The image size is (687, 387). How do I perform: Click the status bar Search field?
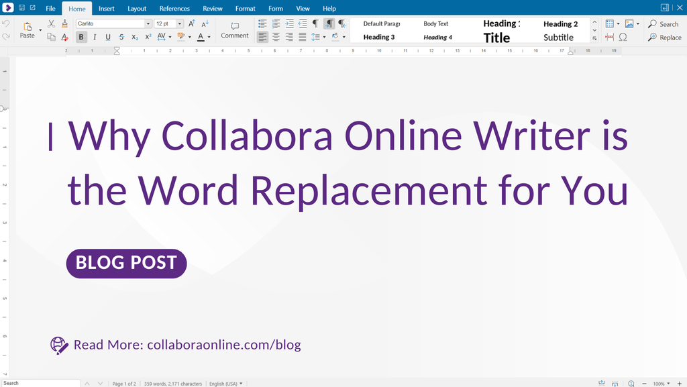coord(40,383)
